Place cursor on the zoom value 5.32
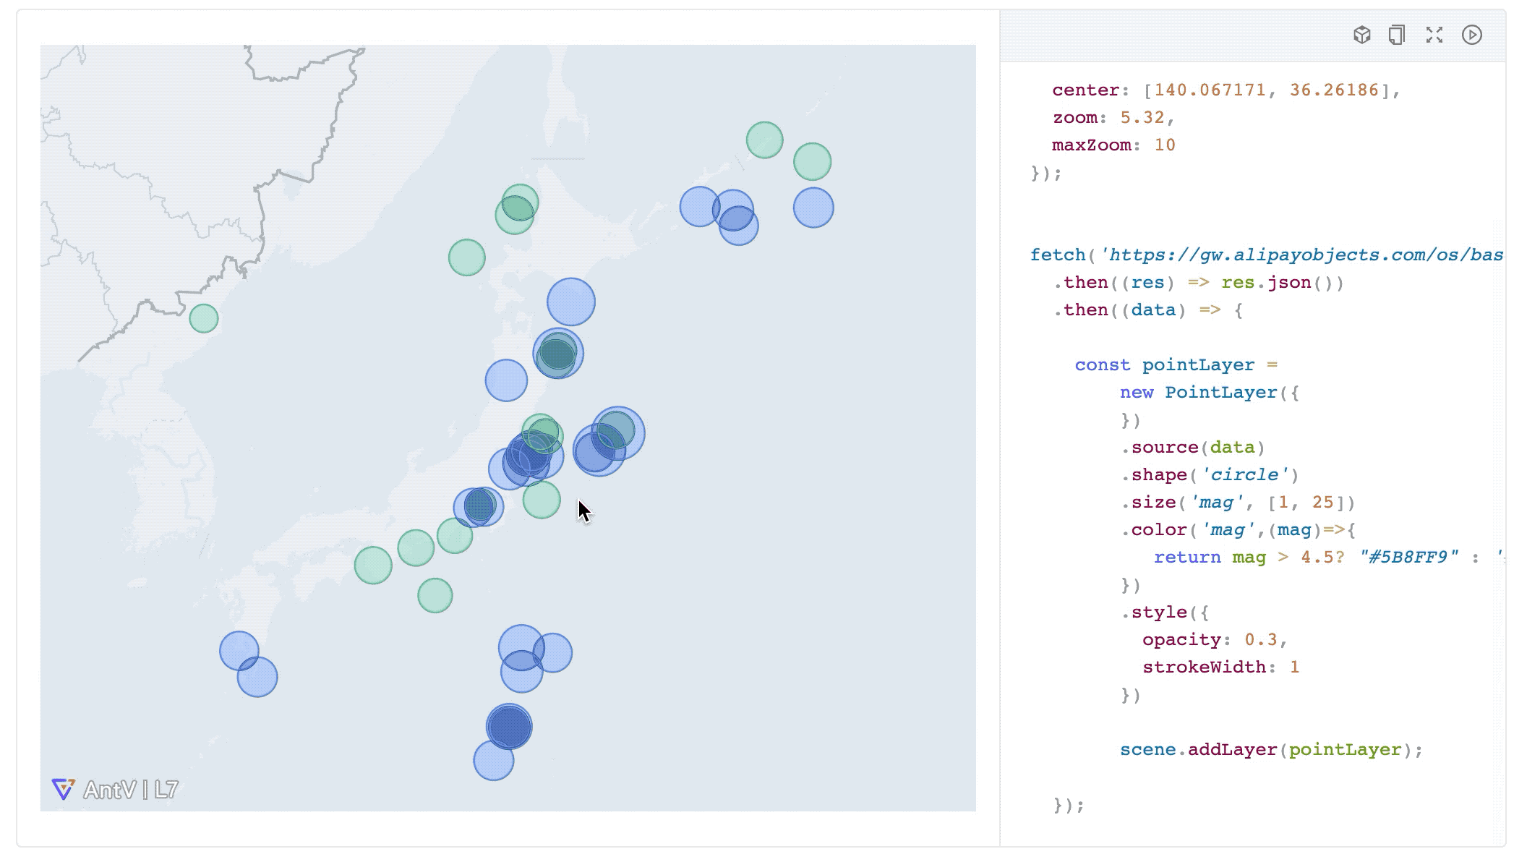 point(1142,118)
